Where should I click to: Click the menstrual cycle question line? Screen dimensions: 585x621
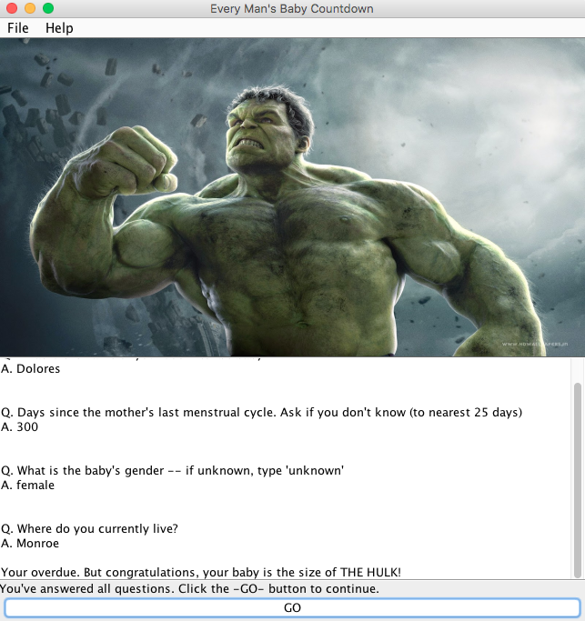[262, 412]
